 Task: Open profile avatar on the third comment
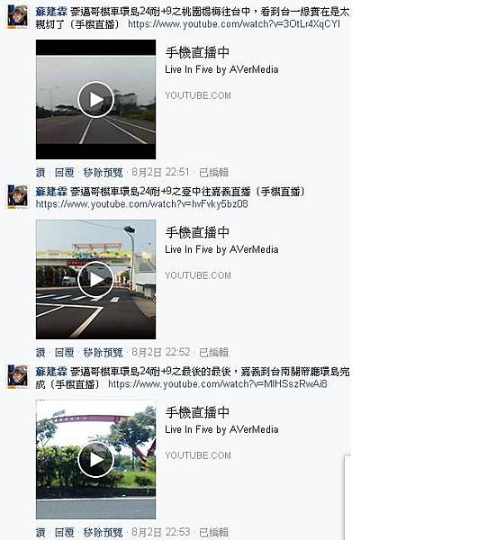point(18,376)
